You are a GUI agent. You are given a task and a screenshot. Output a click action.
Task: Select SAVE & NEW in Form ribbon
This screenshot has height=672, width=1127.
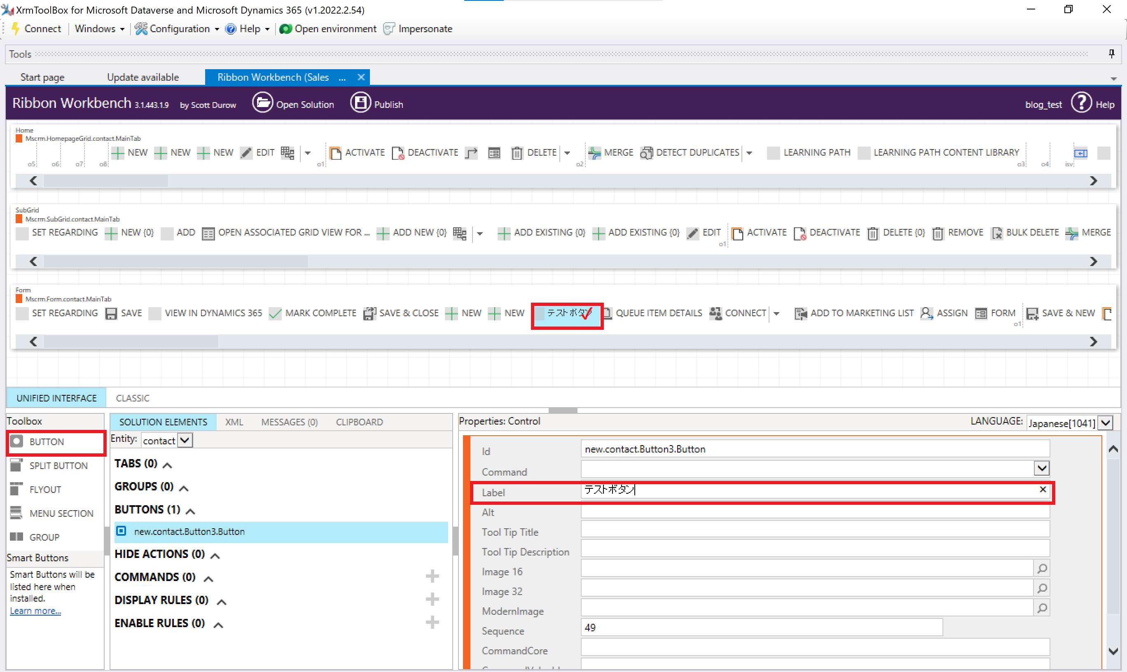[x=1060, y=313]
